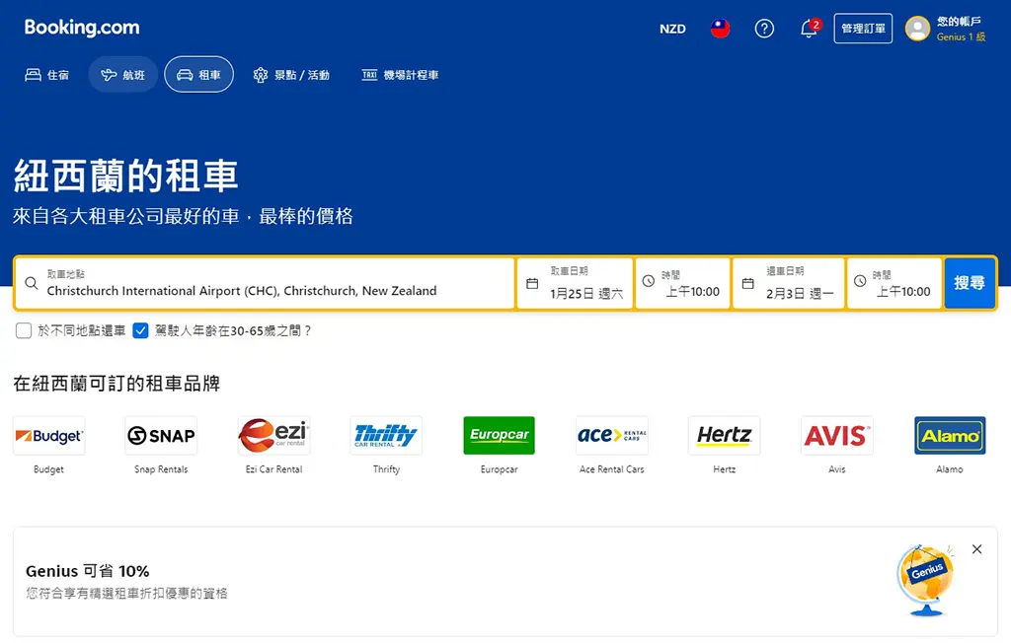The height and width of the screenshot is (643, 1011).
Task: Open the account profile avatar
Action: click(917, 29)
